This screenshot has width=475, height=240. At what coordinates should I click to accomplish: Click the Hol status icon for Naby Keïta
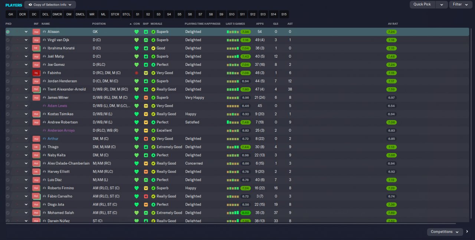tap(36, 155)
